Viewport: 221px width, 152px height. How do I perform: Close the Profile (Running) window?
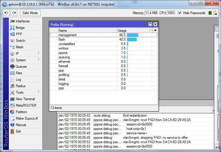point(155,24)
